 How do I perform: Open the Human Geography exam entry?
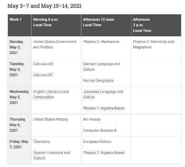(x=98, y=80)
